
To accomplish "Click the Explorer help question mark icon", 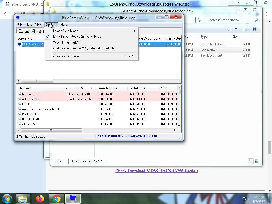I will pos(254,29).
